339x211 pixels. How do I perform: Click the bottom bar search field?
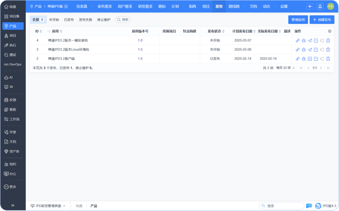click(x=282, y=206)
